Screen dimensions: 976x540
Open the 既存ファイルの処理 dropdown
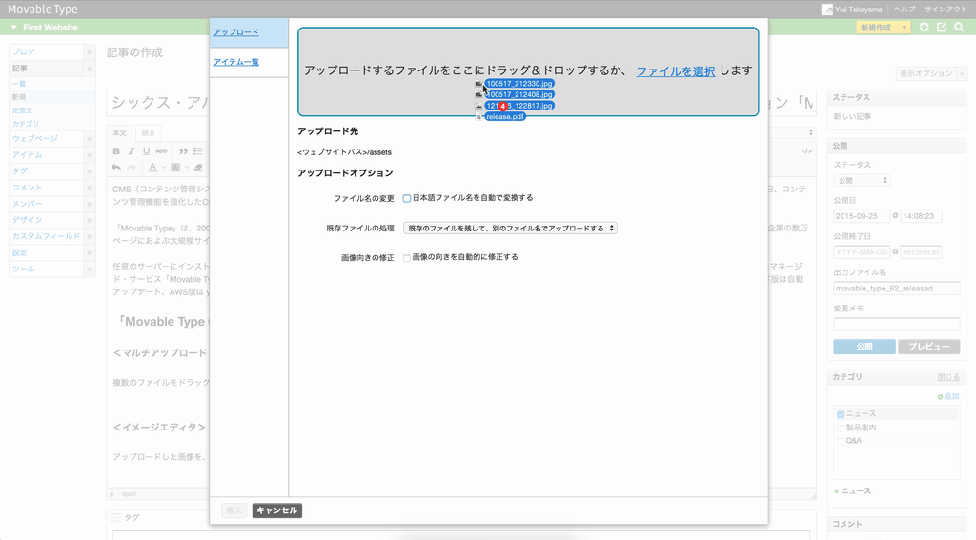pos(510,229)
